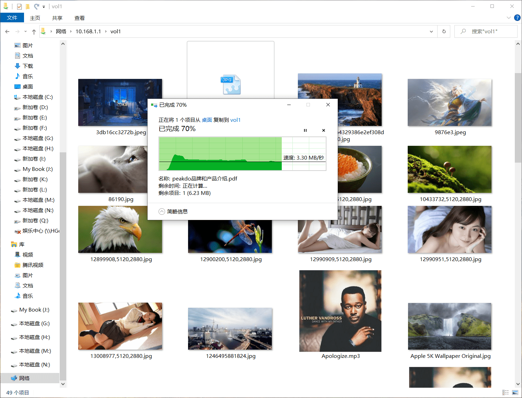Click the 桌面 source link in dialog
Viewport: 522px width, 398px height.
[207, 120]
